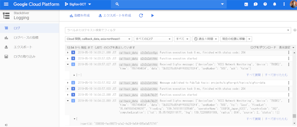297x127 pixels.
Task: Start streaming logs with play button
Action: coord(153,16)
